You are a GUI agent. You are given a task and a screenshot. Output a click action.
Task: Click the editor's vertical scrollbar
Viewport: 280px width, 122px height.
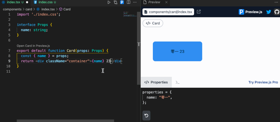139,48
